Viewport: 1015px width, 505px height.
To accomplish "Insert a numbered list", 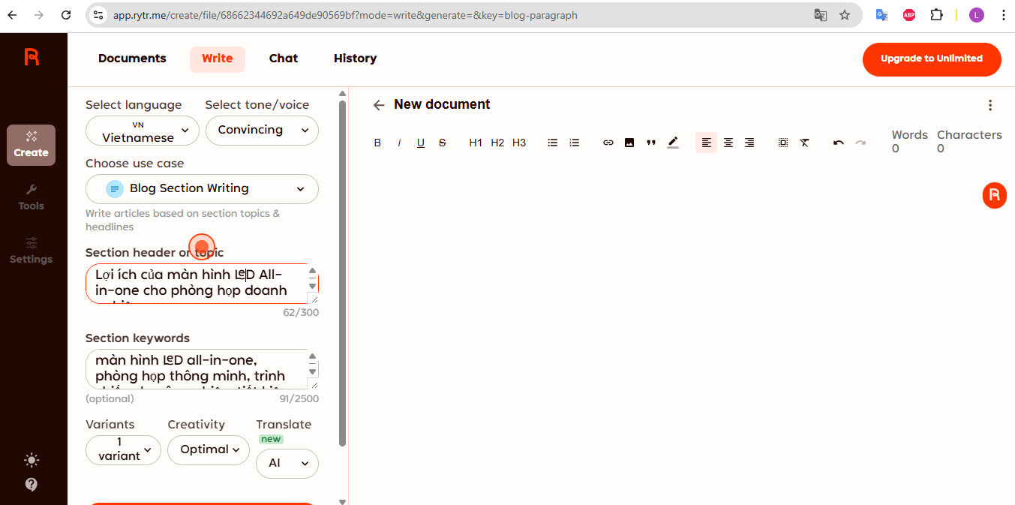I will point(575,143).
